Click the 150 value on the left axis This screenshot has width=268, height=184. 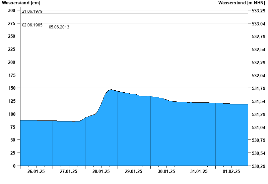point(12,88)
